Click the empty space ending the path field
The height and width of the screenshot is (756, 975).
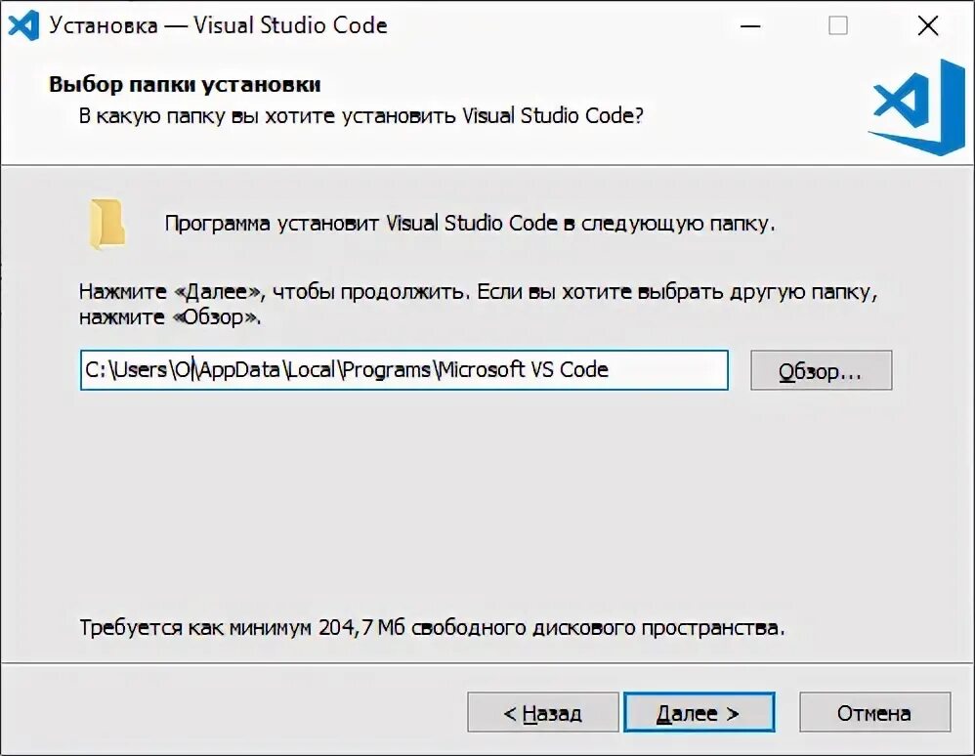click(x=674, y=370)
